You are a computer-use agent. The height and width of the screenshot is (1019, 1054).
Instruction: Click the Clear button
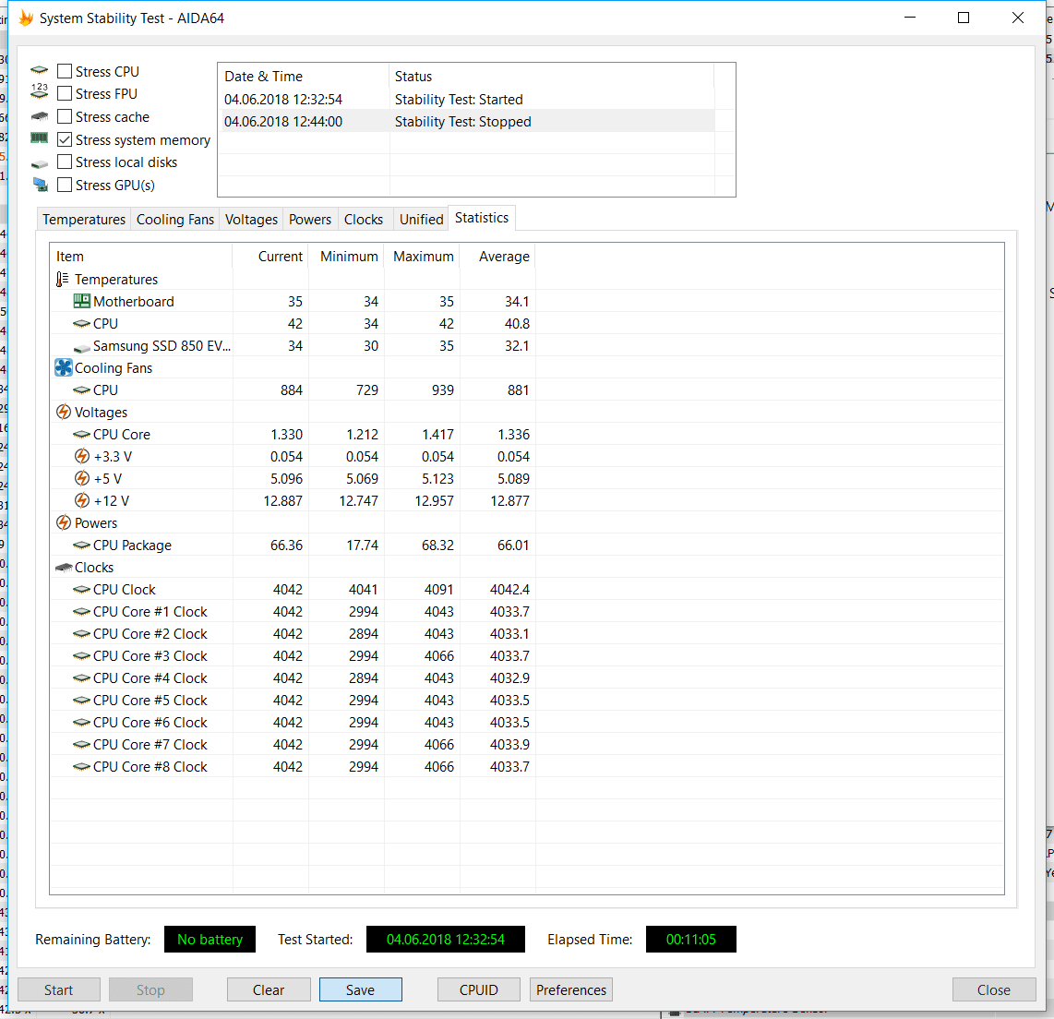pyautogui.click(x=269, y=989)
